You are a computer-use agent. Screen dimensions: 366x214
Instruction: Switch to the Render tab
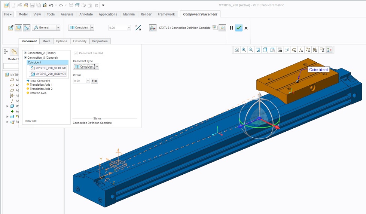pyautogui.click(x=146, y=14)
